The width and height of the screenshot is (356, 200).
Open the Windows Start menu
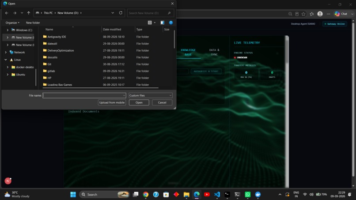[x=73, y=195]
